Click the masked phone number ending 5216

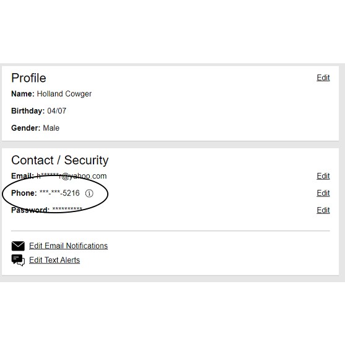pos(59,193)
